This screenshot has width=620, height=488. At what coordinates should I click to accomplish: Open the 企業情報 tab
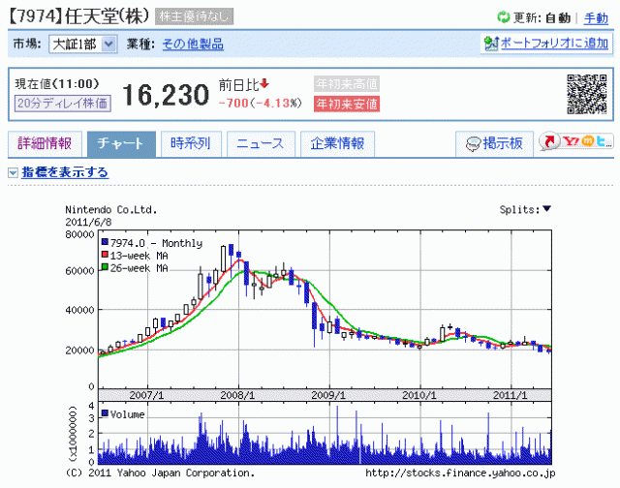coord(337,144)
